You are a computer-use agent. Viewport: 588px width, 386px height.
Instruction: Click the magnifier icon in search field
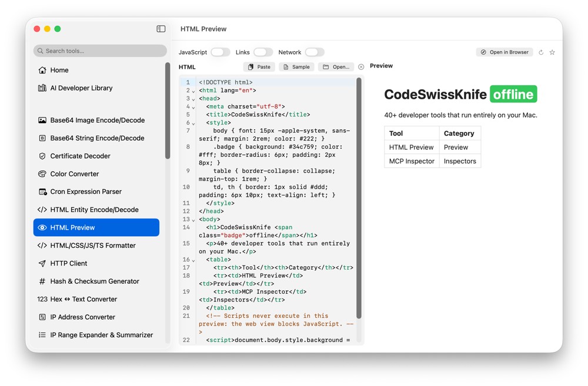coord(40,51)
